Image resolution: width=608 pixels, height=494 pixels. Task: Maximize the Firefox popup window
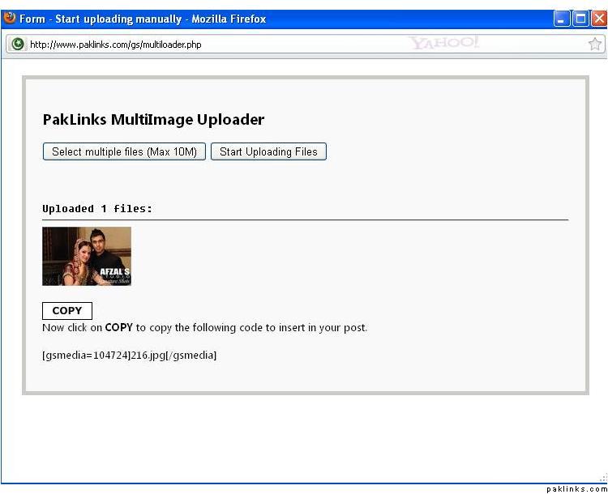click(580, 19)
